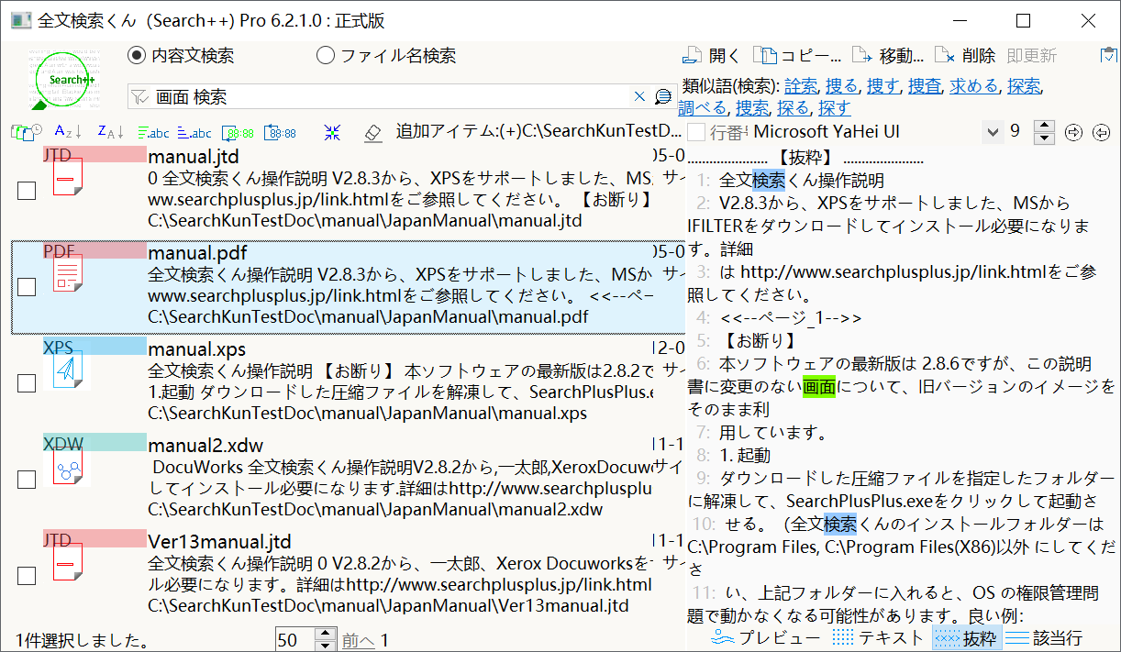
Task: Click the clipboard check icon at top right
Action: click(x=1107, y=55)
